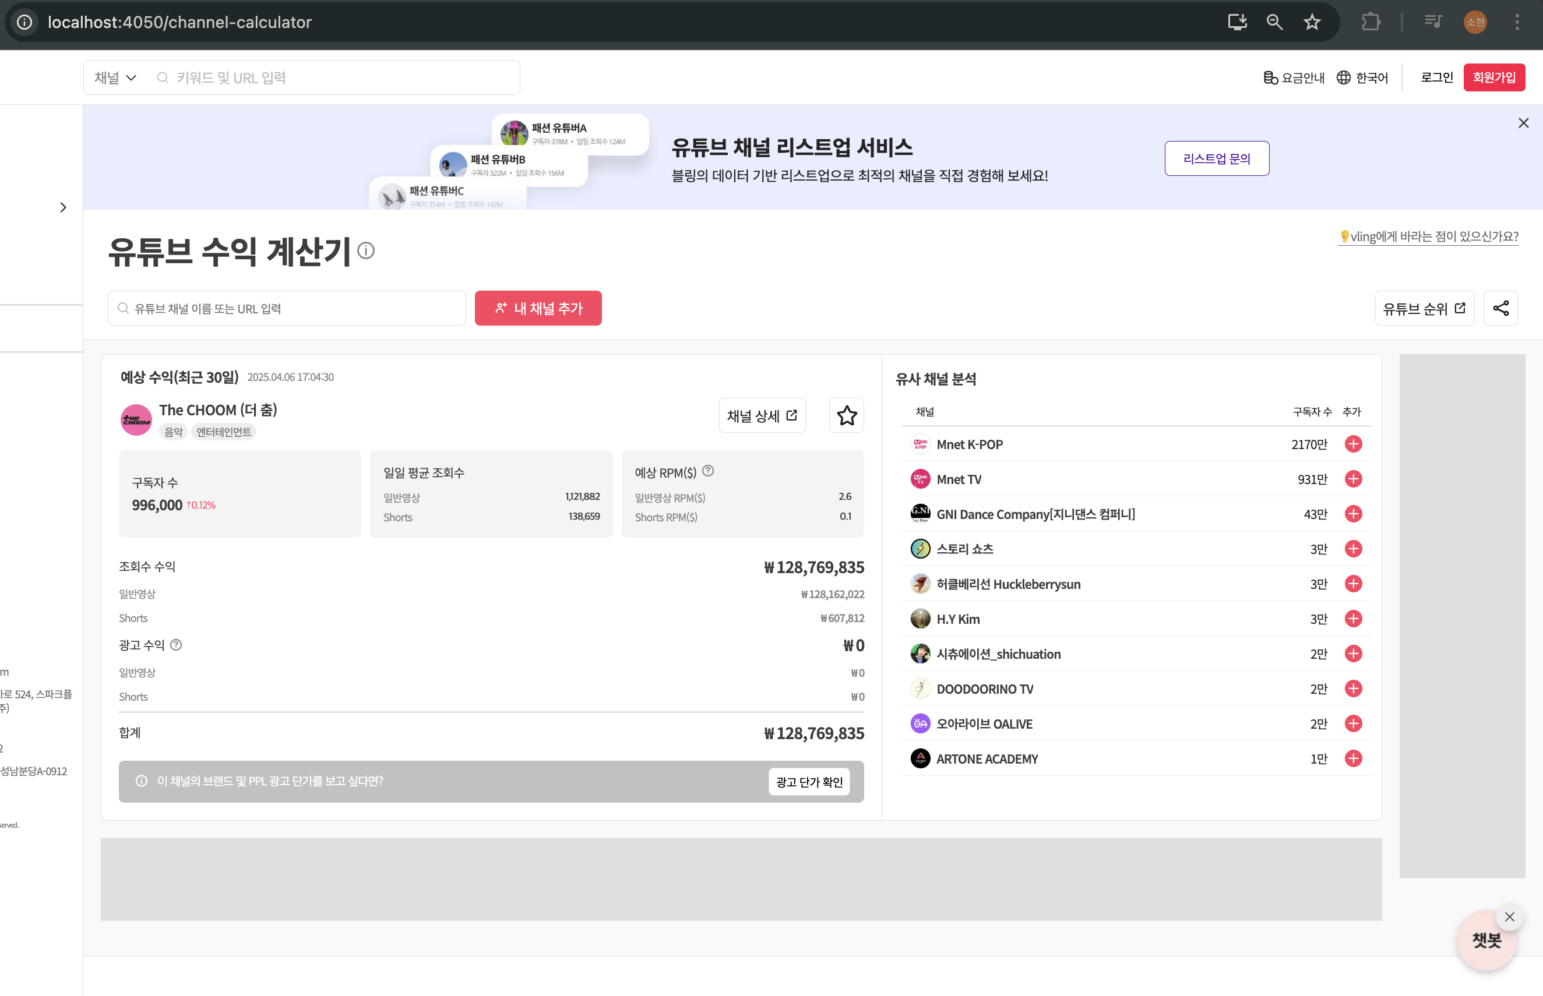The height and width of the screenshot is (996, 1543).
Task: Click the 회원가입 button
Action: click(x=1494, y=77)
